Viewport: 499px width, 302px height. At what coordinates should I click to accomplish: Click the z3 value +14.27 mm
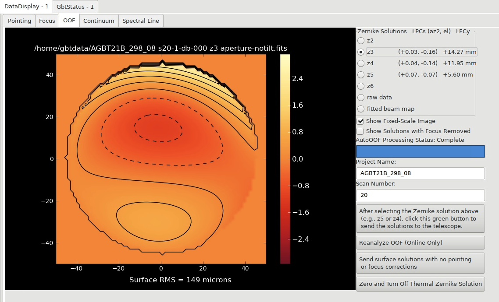(x=460, y=52)
